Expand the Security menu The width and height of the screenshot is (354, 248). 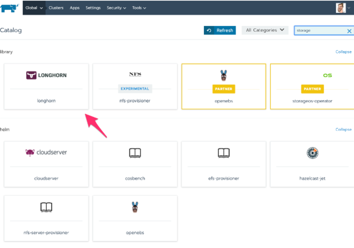click(x=116, y=8)
